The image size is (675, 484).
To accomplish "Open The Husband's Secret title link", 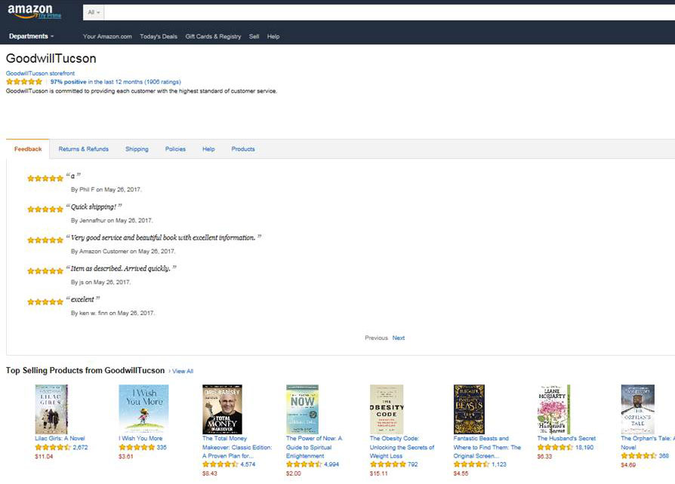I will click(566, 439).
